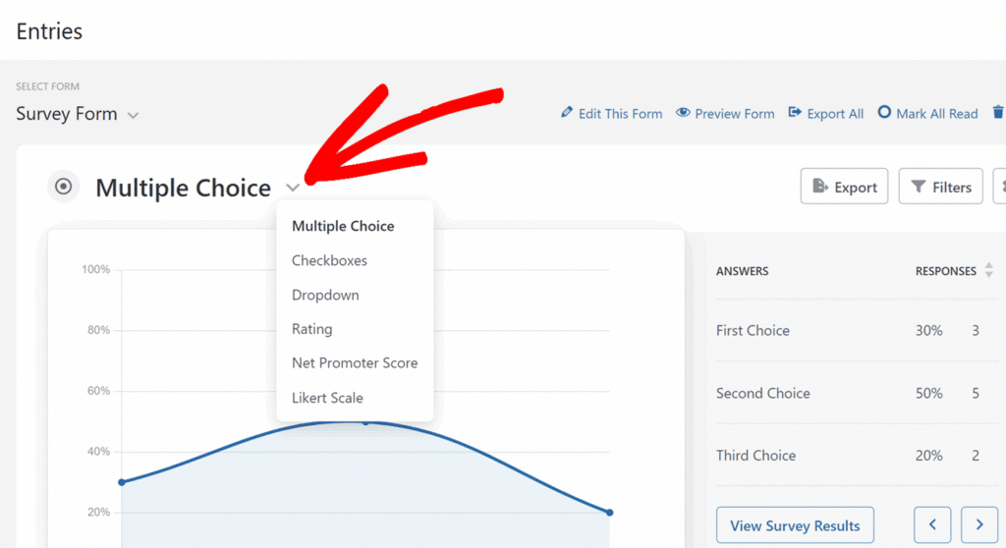Choose Rating in the field menu
1006x548 pixels.
point(312,329)
